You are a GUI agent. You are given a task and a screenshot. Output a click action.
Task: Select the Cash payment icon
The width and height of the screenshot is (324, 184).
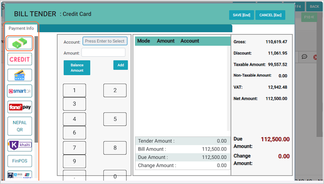click(x=20, y=43)
